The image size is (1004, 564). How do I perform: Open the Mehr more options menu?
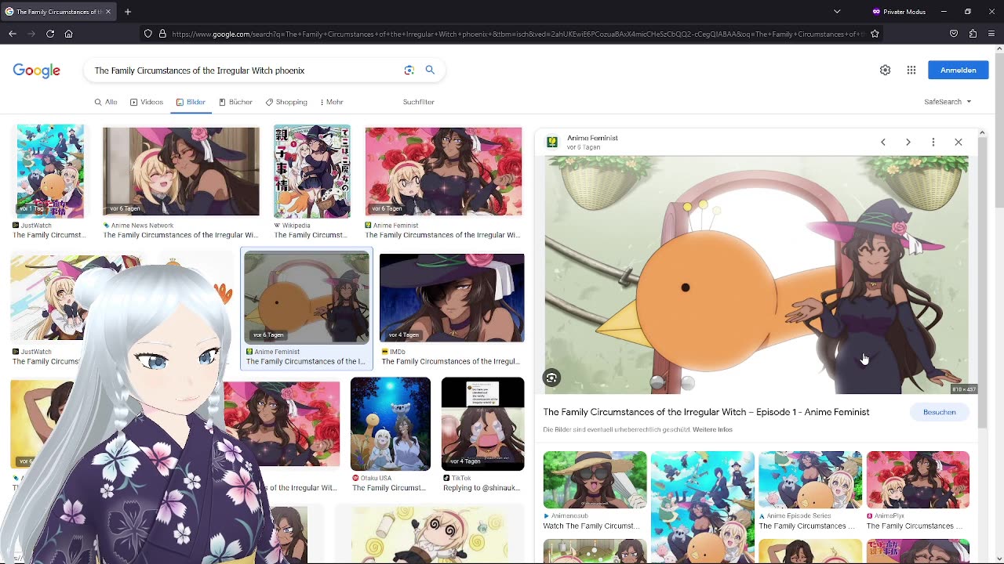pyautogui.click(x=331, y=102)
